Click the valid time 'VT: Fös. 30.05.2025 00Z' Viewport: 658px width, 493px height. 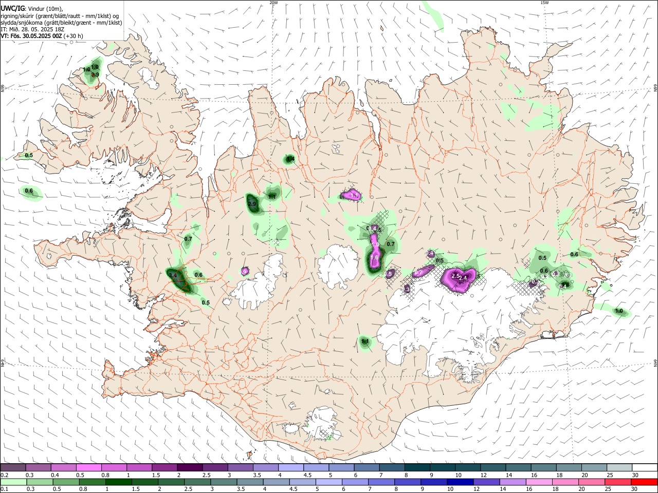(x=31, y=36)
